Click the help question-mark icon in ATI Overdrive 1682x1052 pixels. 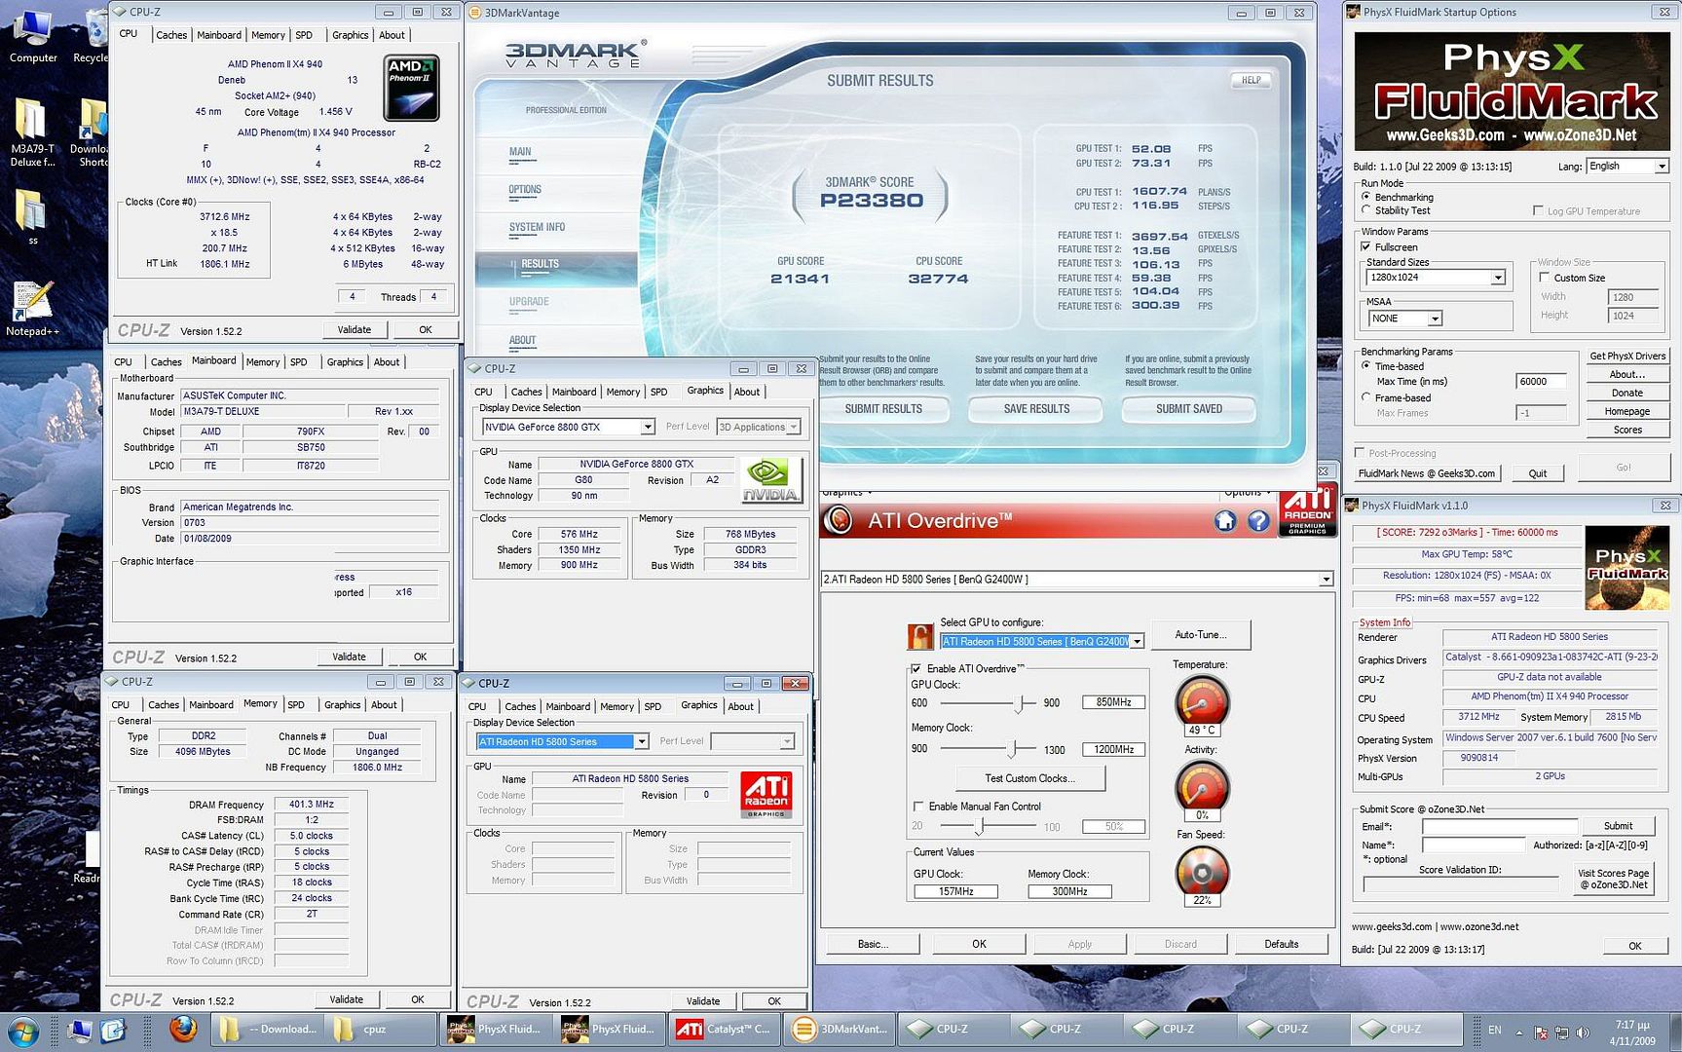(1258, 521)
